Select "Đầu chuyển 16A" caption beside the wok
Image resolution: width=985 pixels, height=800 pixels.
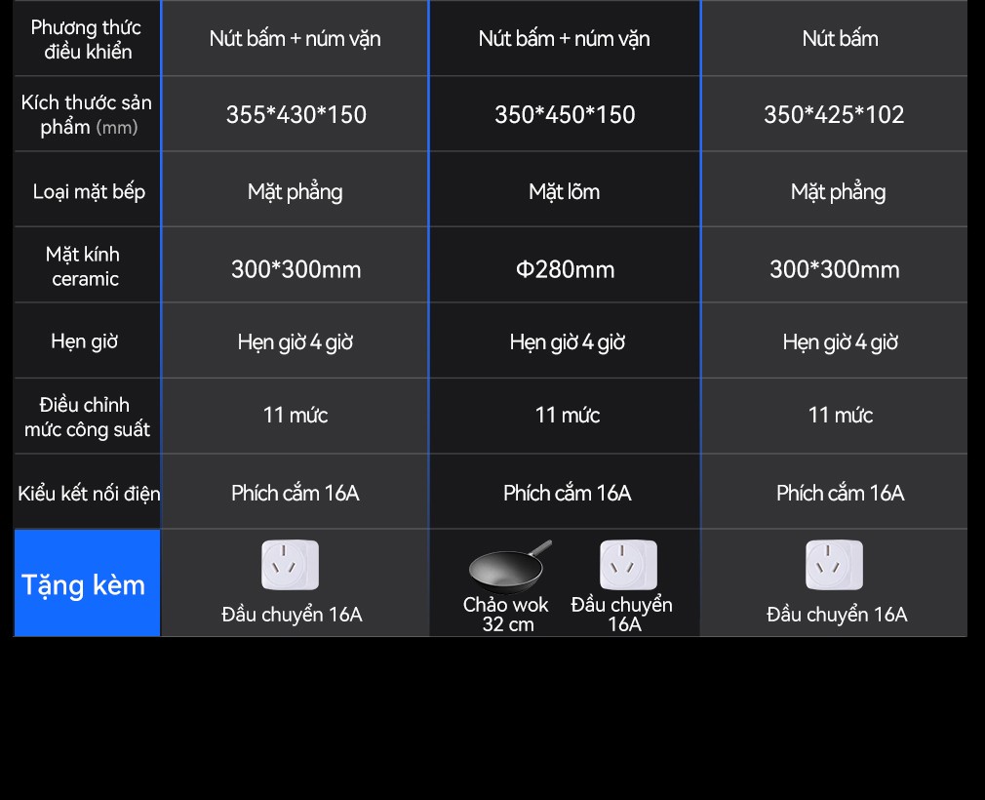(622, 614)
